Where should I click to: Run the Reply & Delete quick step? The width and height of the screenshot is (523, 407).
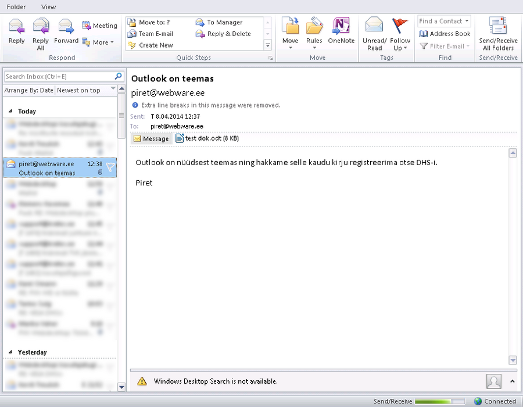pos(223,34)
